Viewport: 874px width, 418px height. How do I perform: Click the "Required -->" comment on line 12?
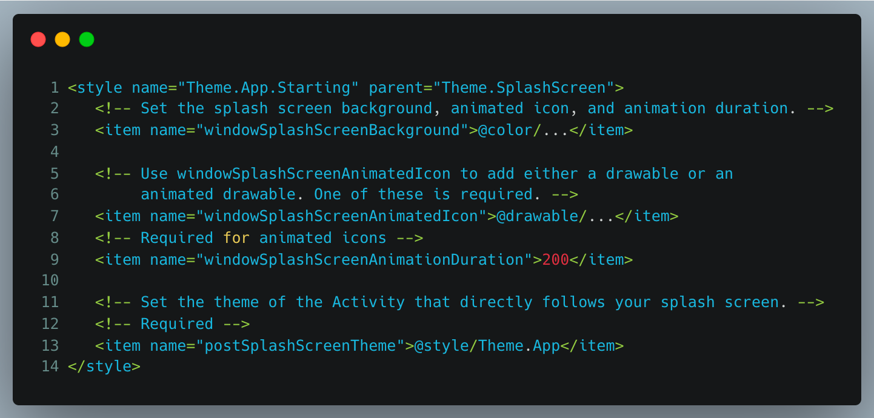(x=195, y=323)
